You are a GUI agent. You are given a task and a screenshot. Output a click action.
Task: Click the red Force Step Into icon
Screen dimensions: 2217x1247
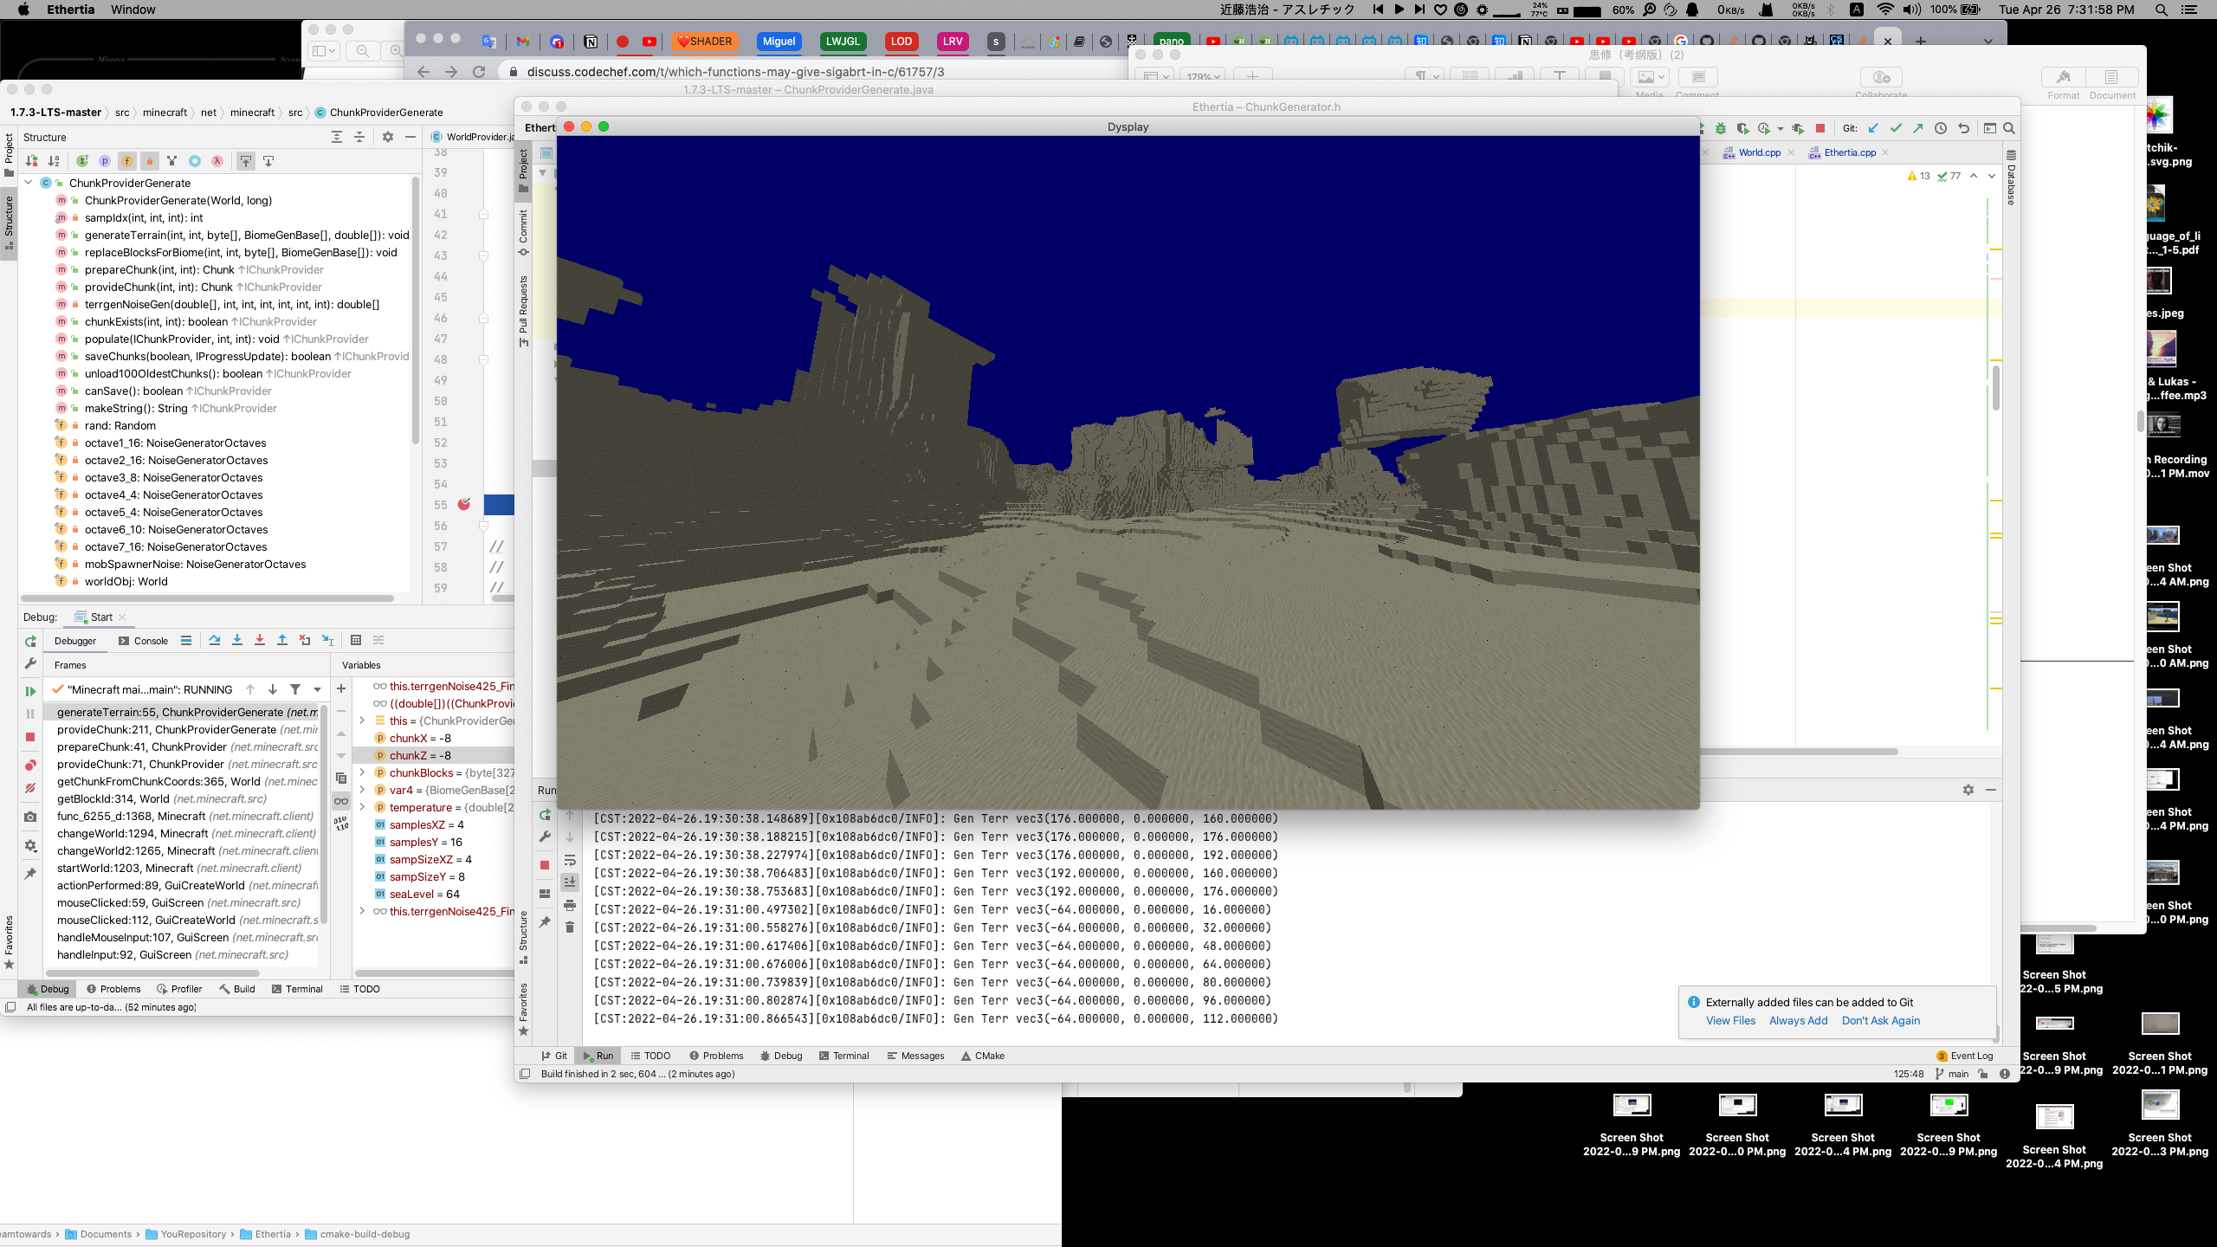[260, 641]
